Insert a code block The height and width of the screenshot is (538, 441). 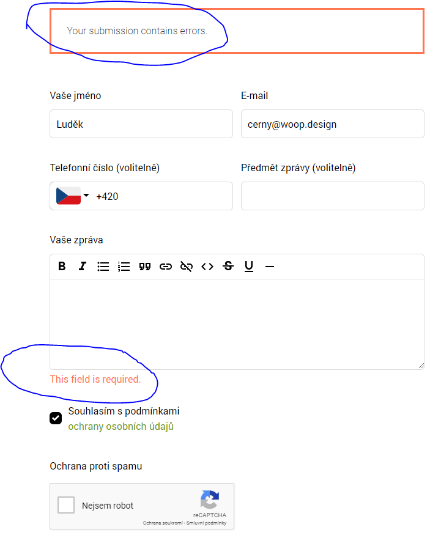207,267
